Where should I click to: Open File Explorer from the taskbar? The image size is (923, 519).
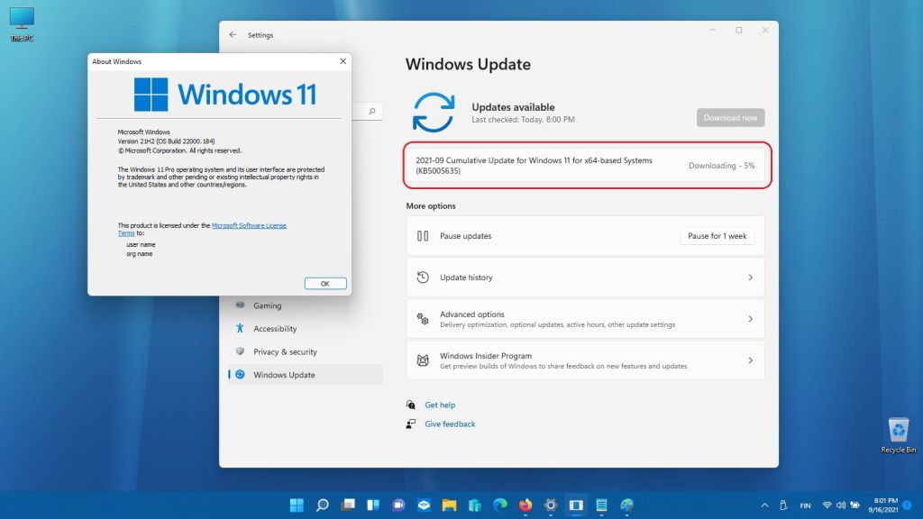point(449,505)
